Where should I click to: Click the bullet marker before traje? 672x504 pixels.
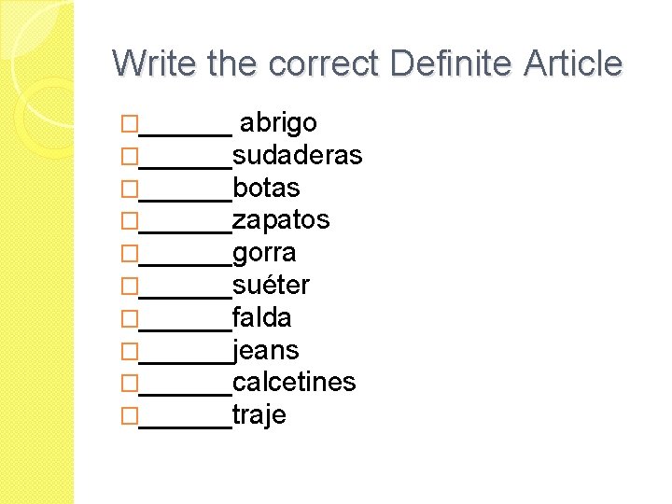(130, 416)
